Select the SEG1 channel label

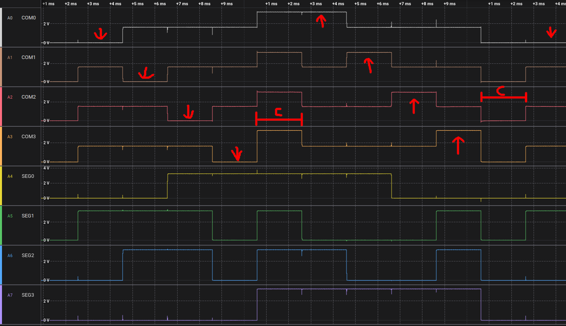28,216
